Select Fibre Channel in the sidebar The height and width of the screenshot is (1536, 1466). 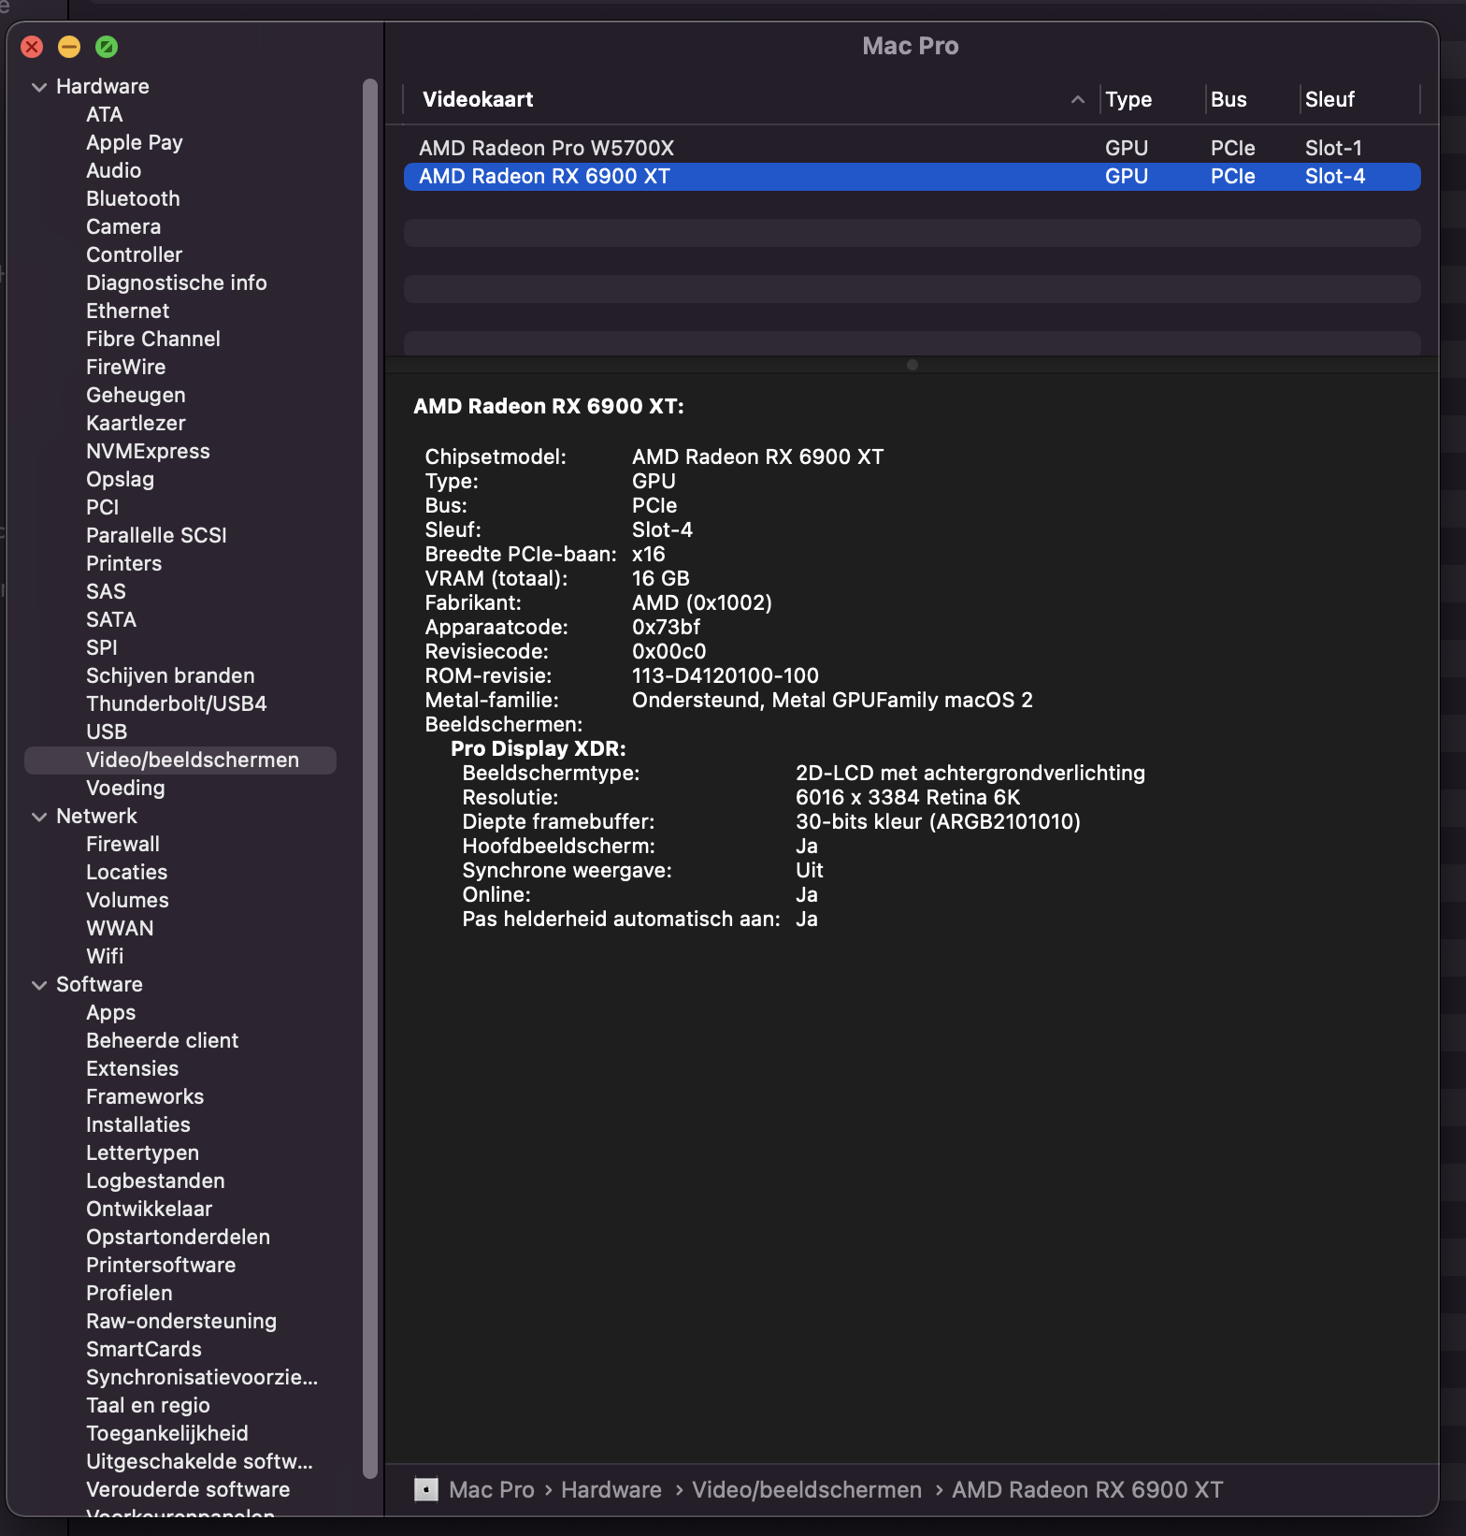(x=153, y=339)
